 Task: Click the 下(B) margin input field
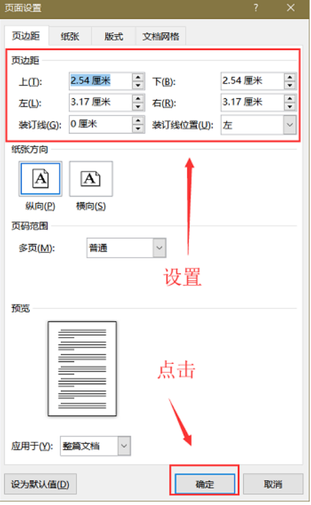coord(253,81)
